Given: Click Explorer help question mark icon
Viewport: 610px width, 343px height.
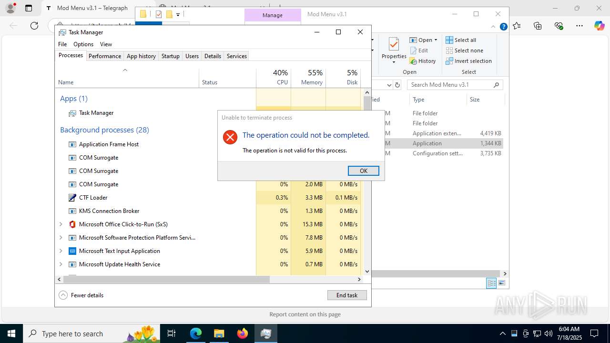Looking at the screenshot, I should pos(503,27).
